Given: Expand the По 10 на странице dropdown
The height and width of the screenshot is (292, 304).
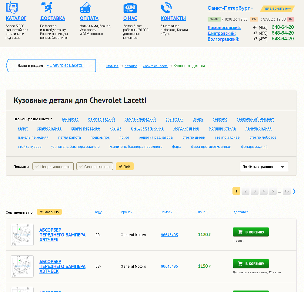Looking at the screenshot, I should [x=264, y=167].
